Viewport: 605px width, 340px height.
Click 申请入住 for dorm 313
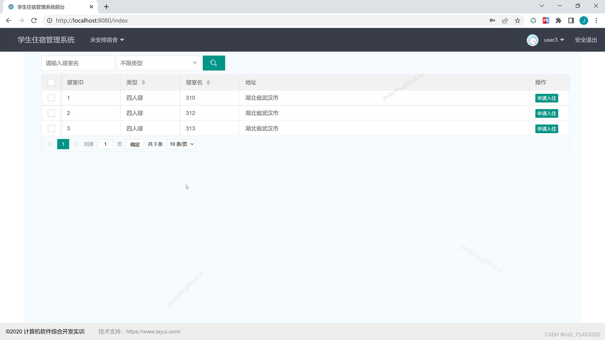click(x=546, y=129)
